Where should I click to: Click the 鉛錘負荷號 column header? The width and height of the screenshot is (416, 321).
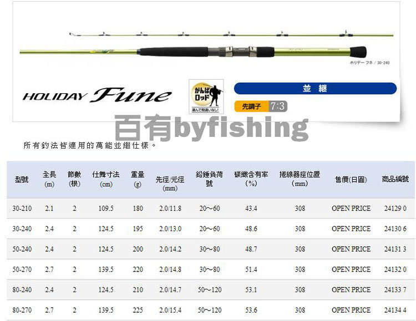209,179
